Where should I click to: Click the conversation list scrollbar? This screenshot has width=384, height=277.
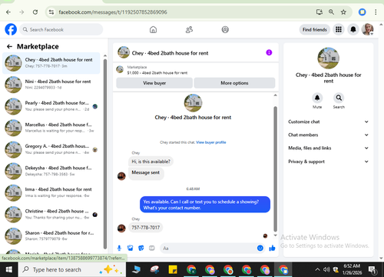(105, 154)
